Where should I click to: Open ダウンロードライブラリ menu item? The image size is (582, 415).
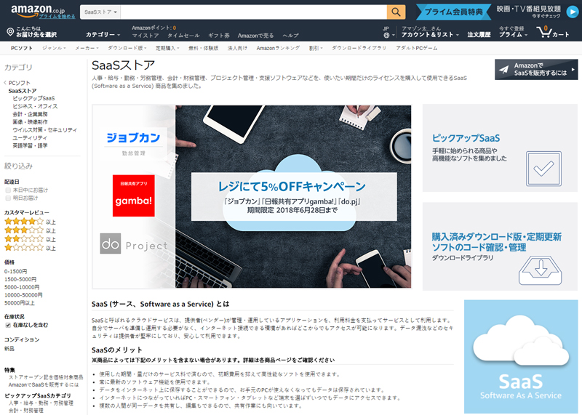[359, 48]
